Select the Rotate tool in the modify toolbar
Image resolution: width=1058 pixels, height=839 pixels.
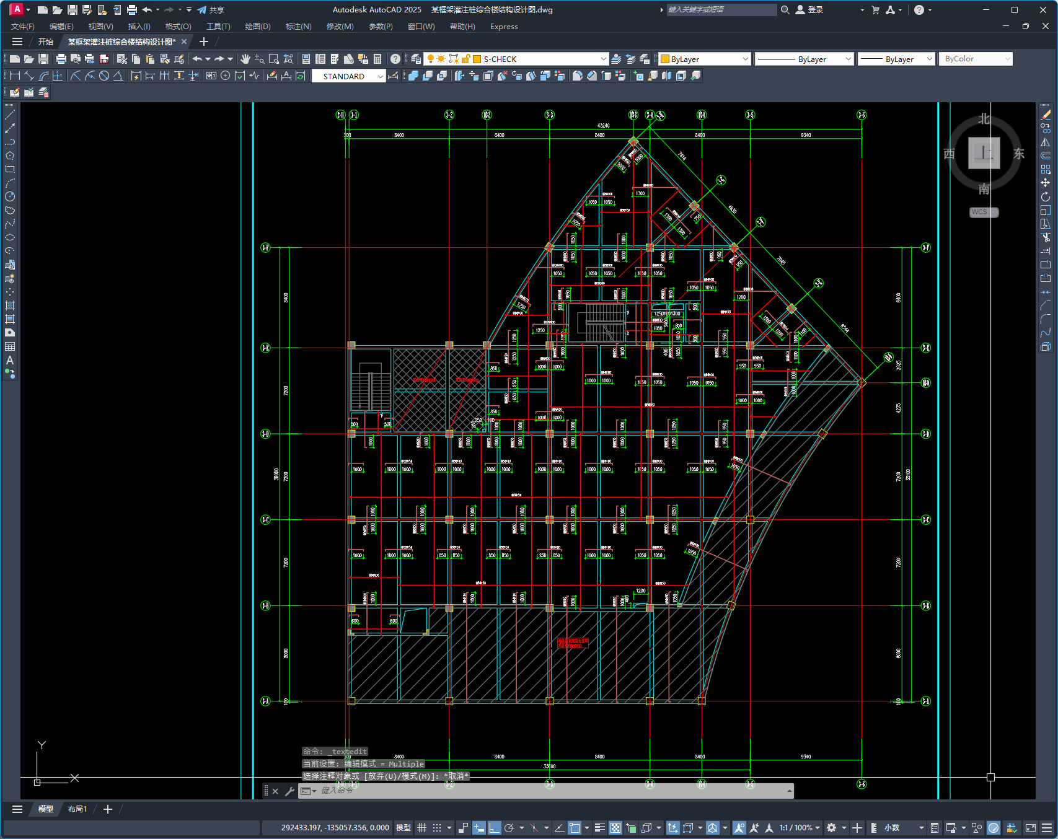coord(1046,196)
